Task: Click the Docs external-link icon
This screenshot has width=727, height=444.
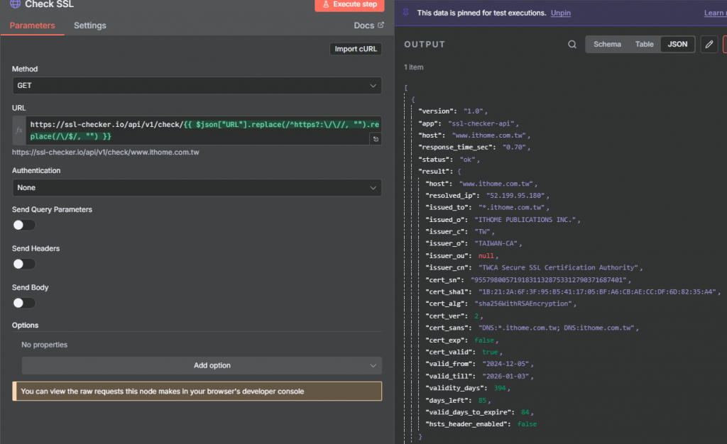Action: pos(381,26)
